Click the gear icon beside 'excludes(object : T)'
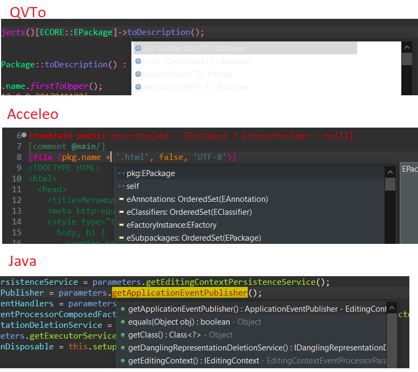Image resolution: width=418 pixels, height=372 pixels. coord(138,87)
